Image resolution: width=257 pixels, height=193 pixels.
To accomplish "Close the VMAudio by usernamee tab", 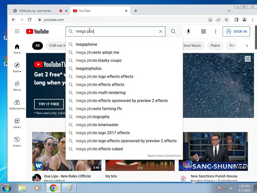I will click(x=66, y=11).
